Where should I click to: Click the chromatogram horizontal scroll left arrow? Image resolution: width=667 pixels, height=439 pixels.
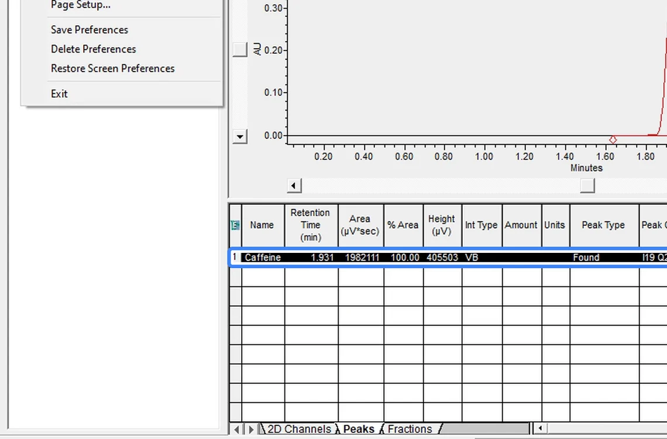(294, 186)
